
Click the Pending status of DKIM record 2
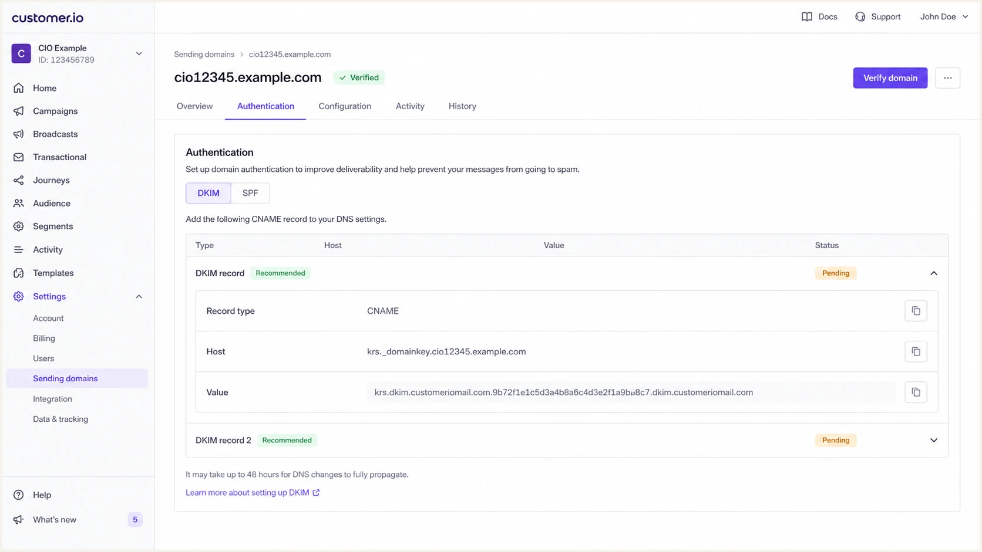click(x=835, y=440)
